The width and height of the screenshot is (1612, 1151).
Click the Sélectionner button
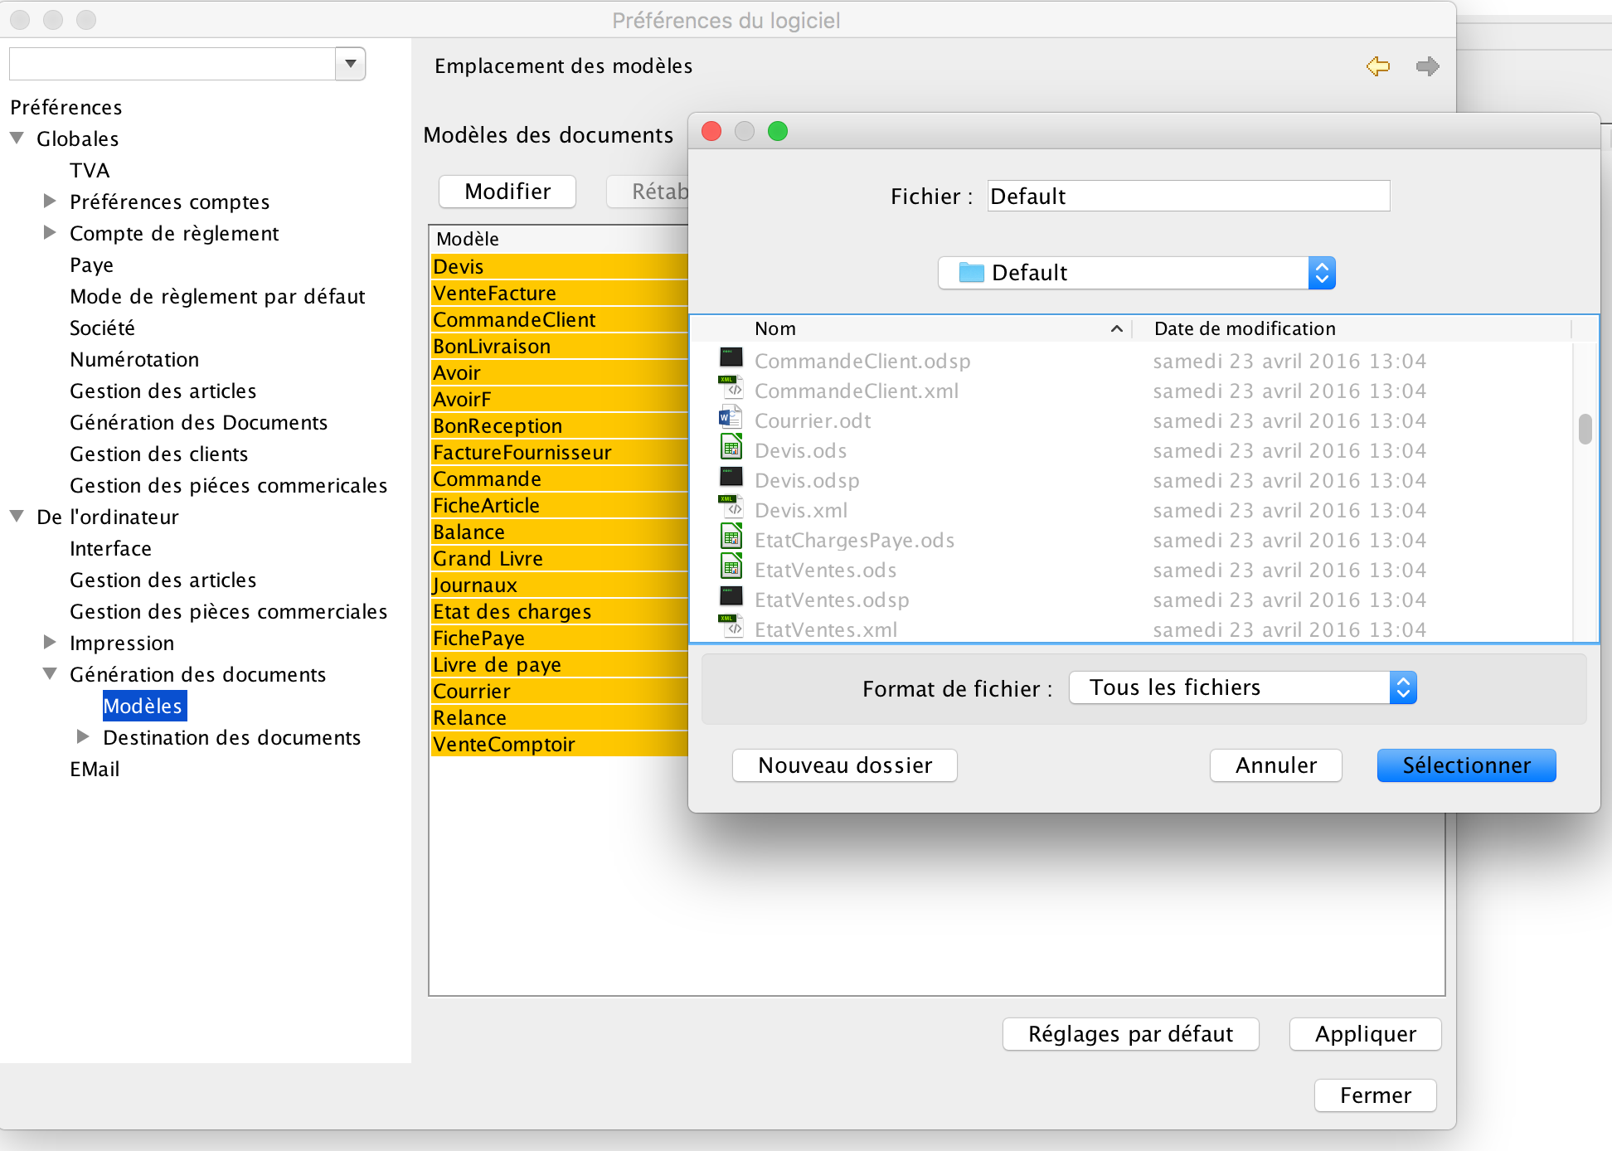(1465, 765)
